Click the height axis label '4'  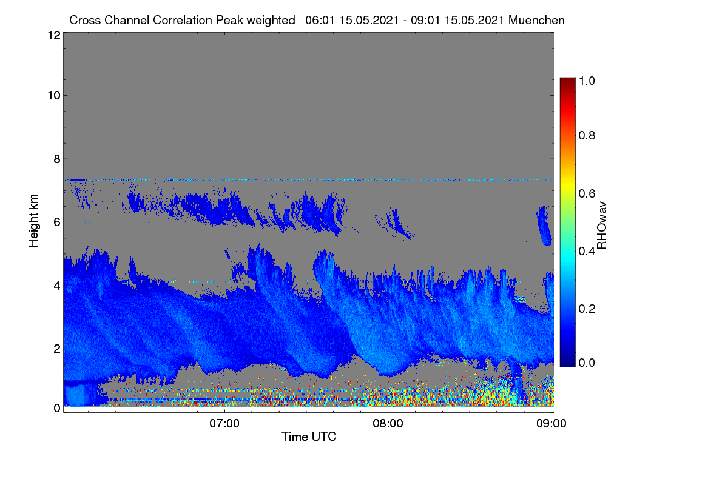pos(57,285)
